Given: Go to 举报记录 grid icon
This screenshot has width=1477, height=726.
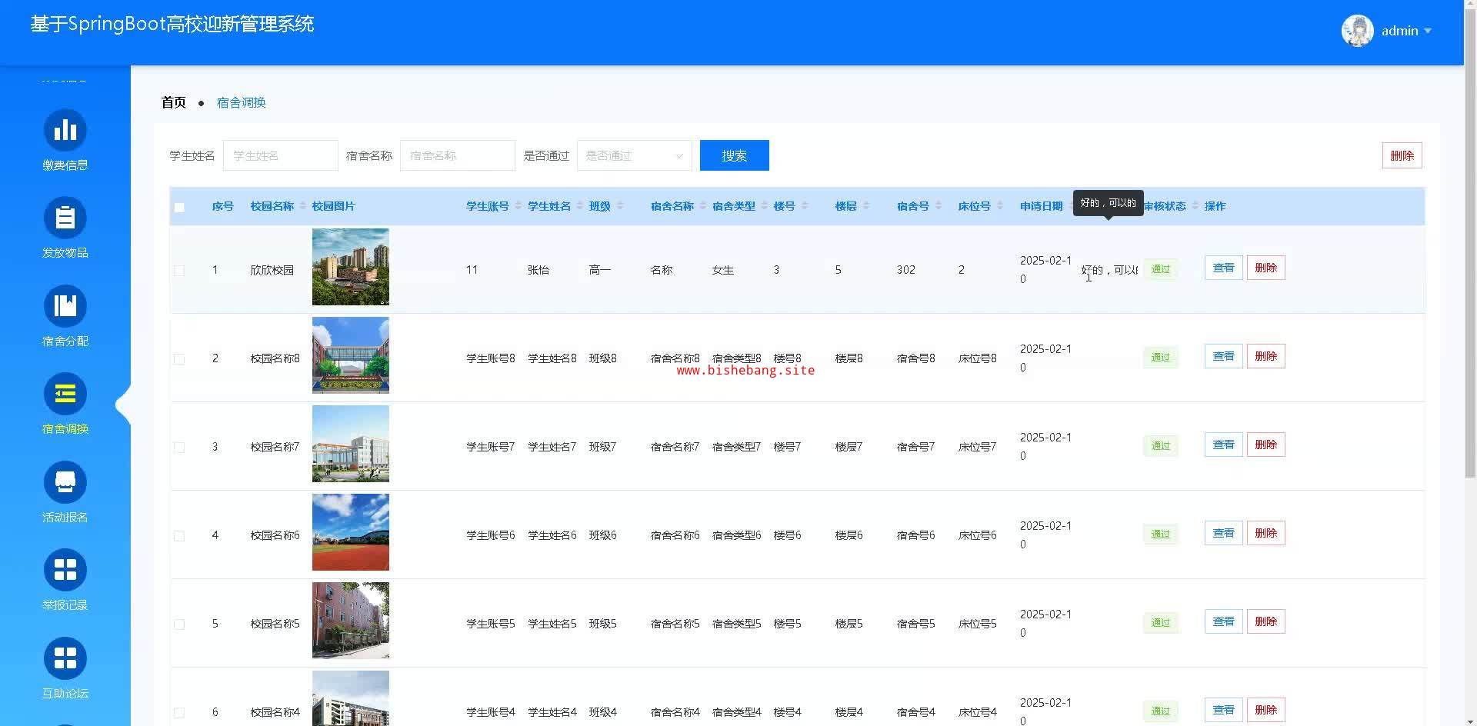Looking at the screenshot, I should [65, 571].
